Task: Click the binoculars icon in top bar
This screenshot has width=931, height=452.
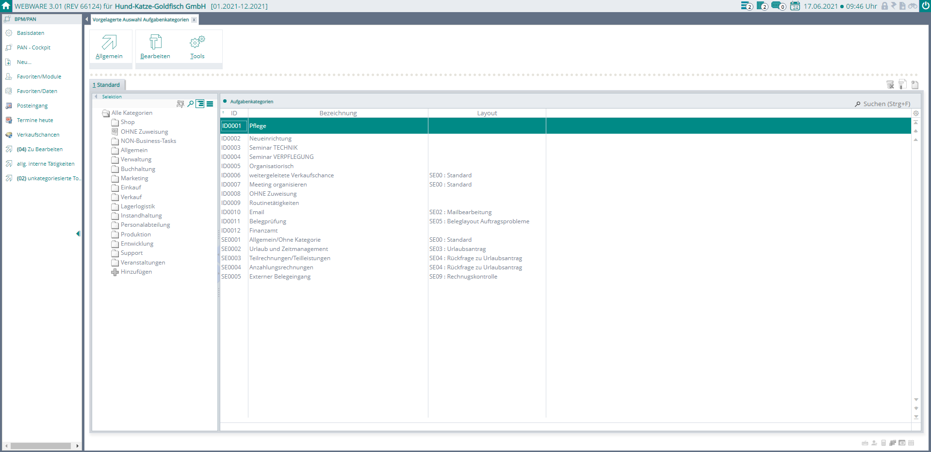Action: pos(913,6)
